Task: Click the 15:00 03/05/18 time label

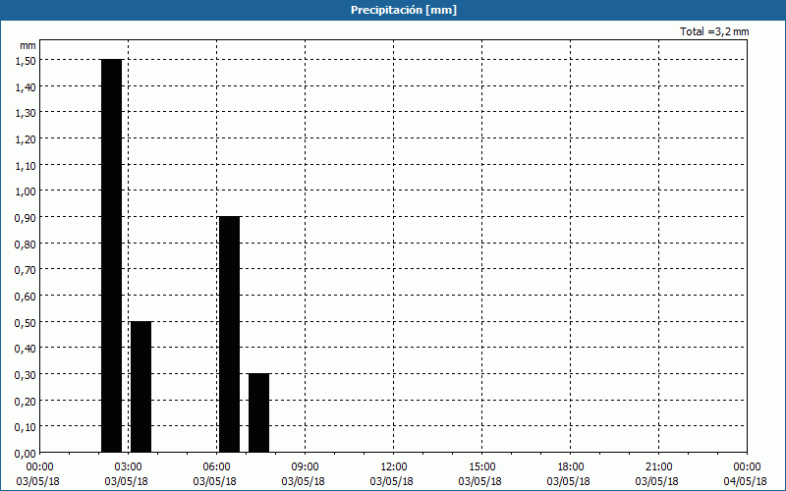Action: tap(479, 474)
